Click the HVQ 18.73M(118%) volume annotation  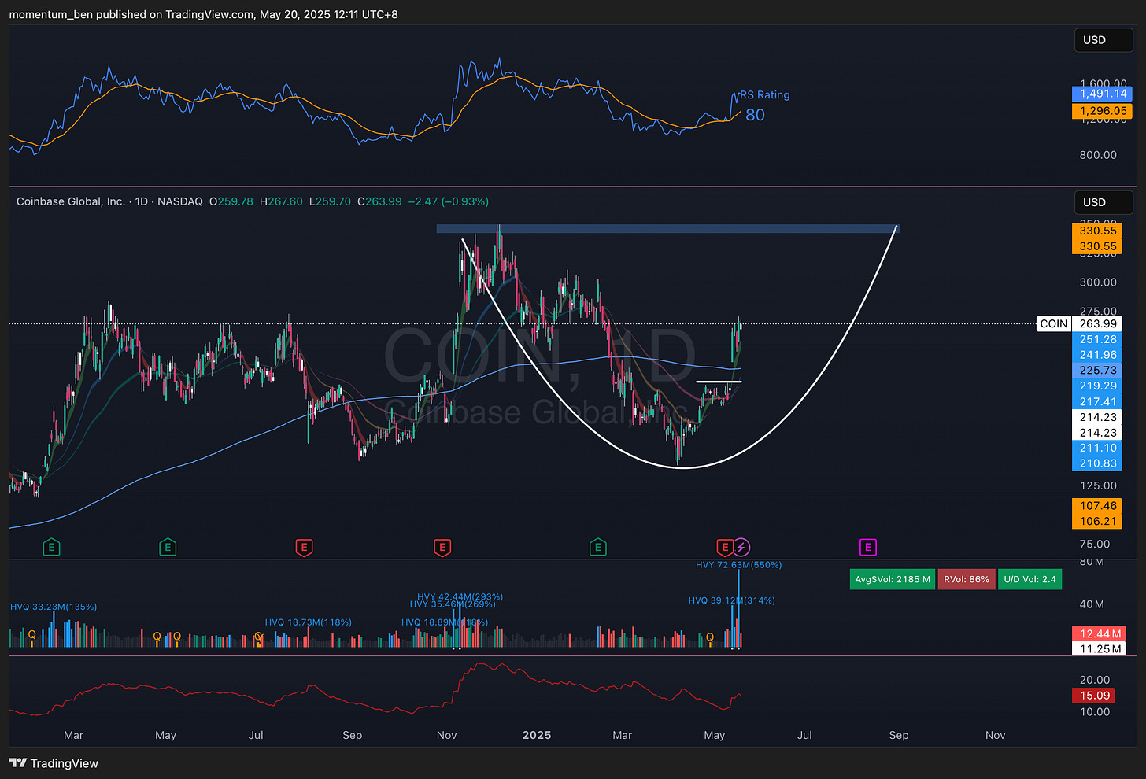[308, 622]
